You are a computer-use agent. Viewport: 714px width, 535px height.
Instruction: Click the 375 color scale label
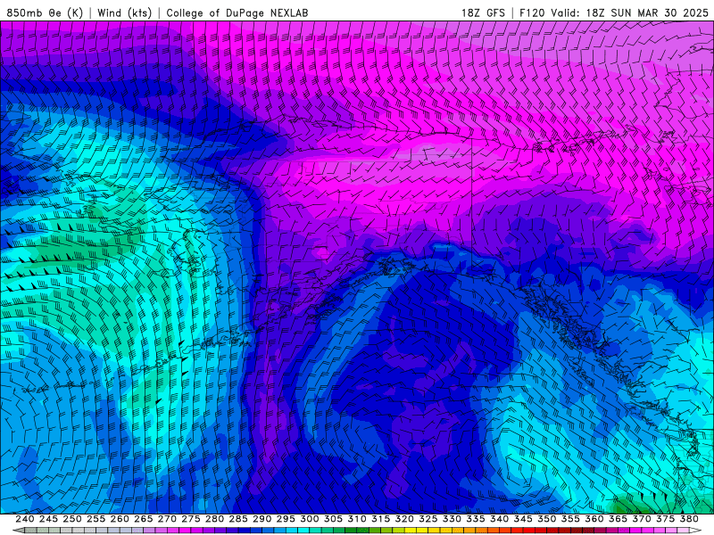tap(665, 519)
